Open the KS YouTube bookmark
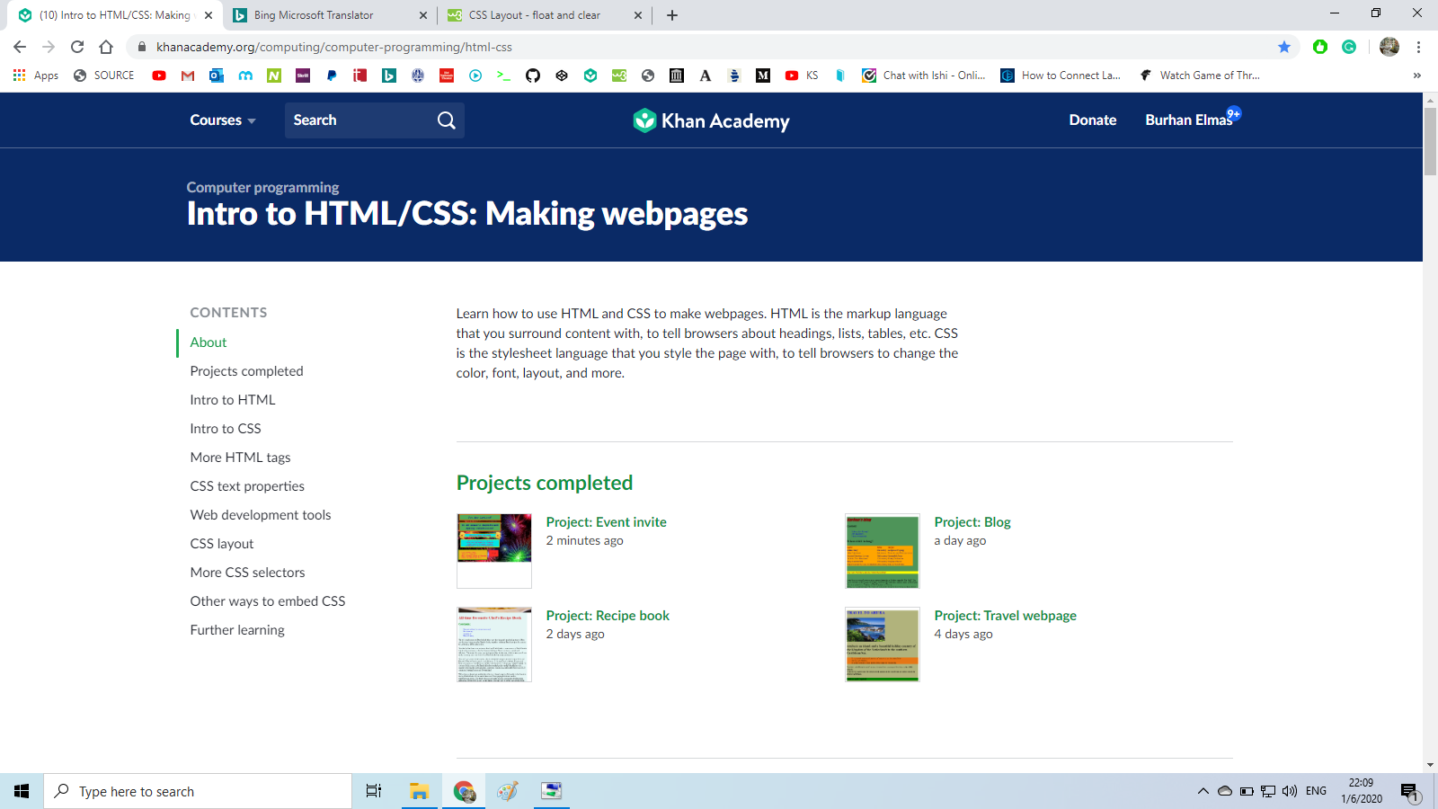 coord(802,76)
